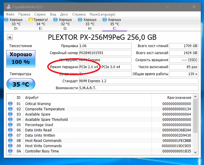The image size is (204, 165).
Task: Click total host writes value 1424 GB
Action: click(x=184, y=53)
